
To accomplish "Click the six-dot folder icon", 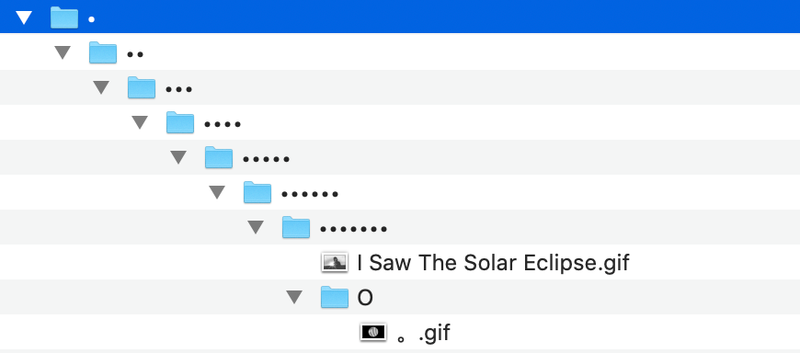I will pyautogui.click(x=257, y=192).
